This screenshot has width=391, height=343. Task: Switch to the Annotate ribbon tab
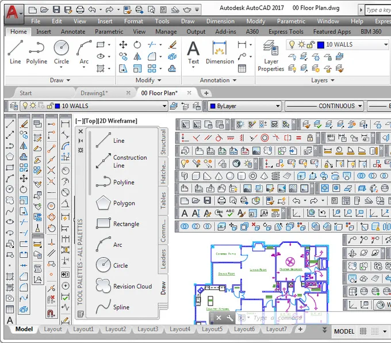(73, 32)
